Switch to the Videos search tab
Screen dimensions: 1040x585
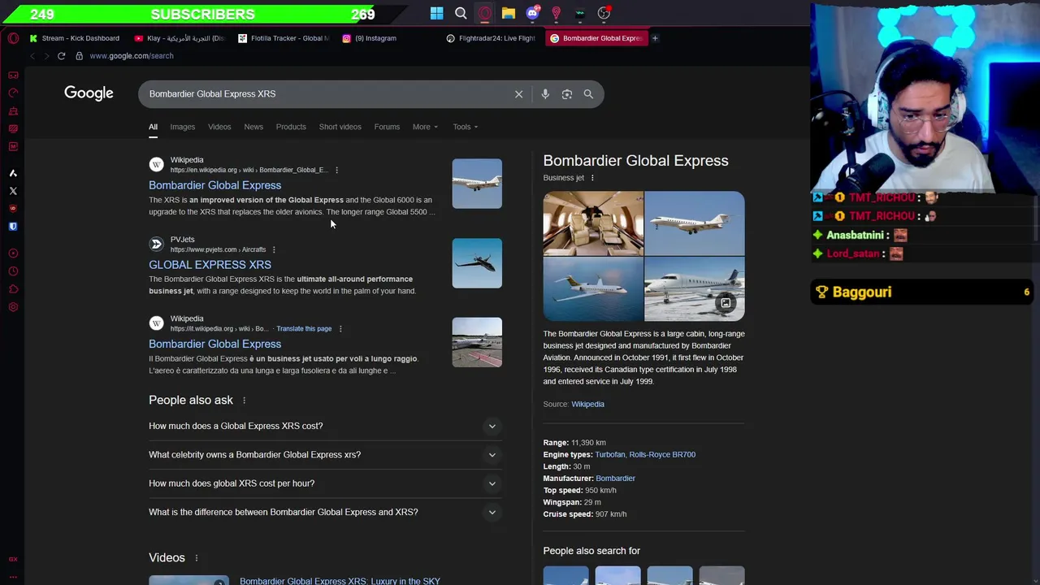point(219,127)
